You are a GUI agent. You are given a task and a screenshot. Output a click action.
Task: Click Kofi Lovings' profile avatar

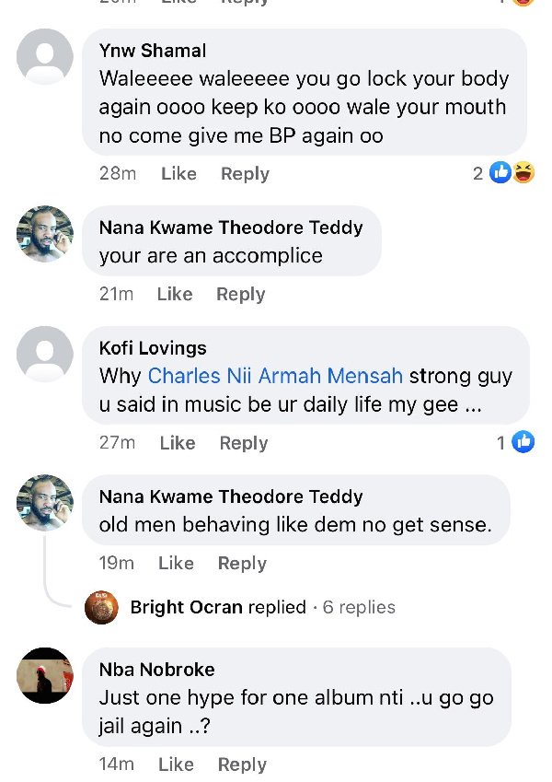[x=44, y=354]
